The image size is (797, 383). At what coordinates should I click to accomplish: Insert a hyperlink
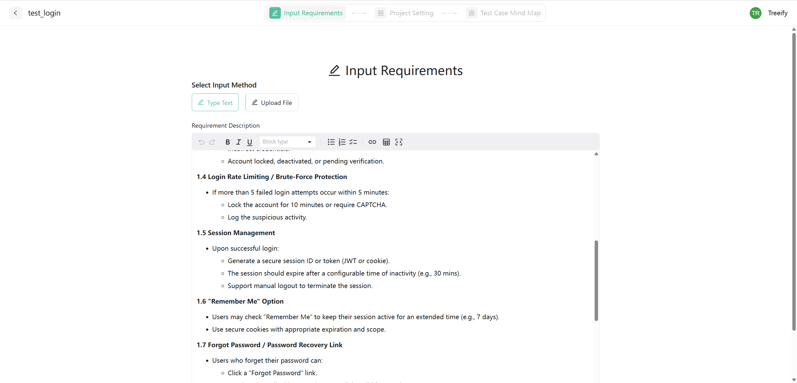point(372,142)
